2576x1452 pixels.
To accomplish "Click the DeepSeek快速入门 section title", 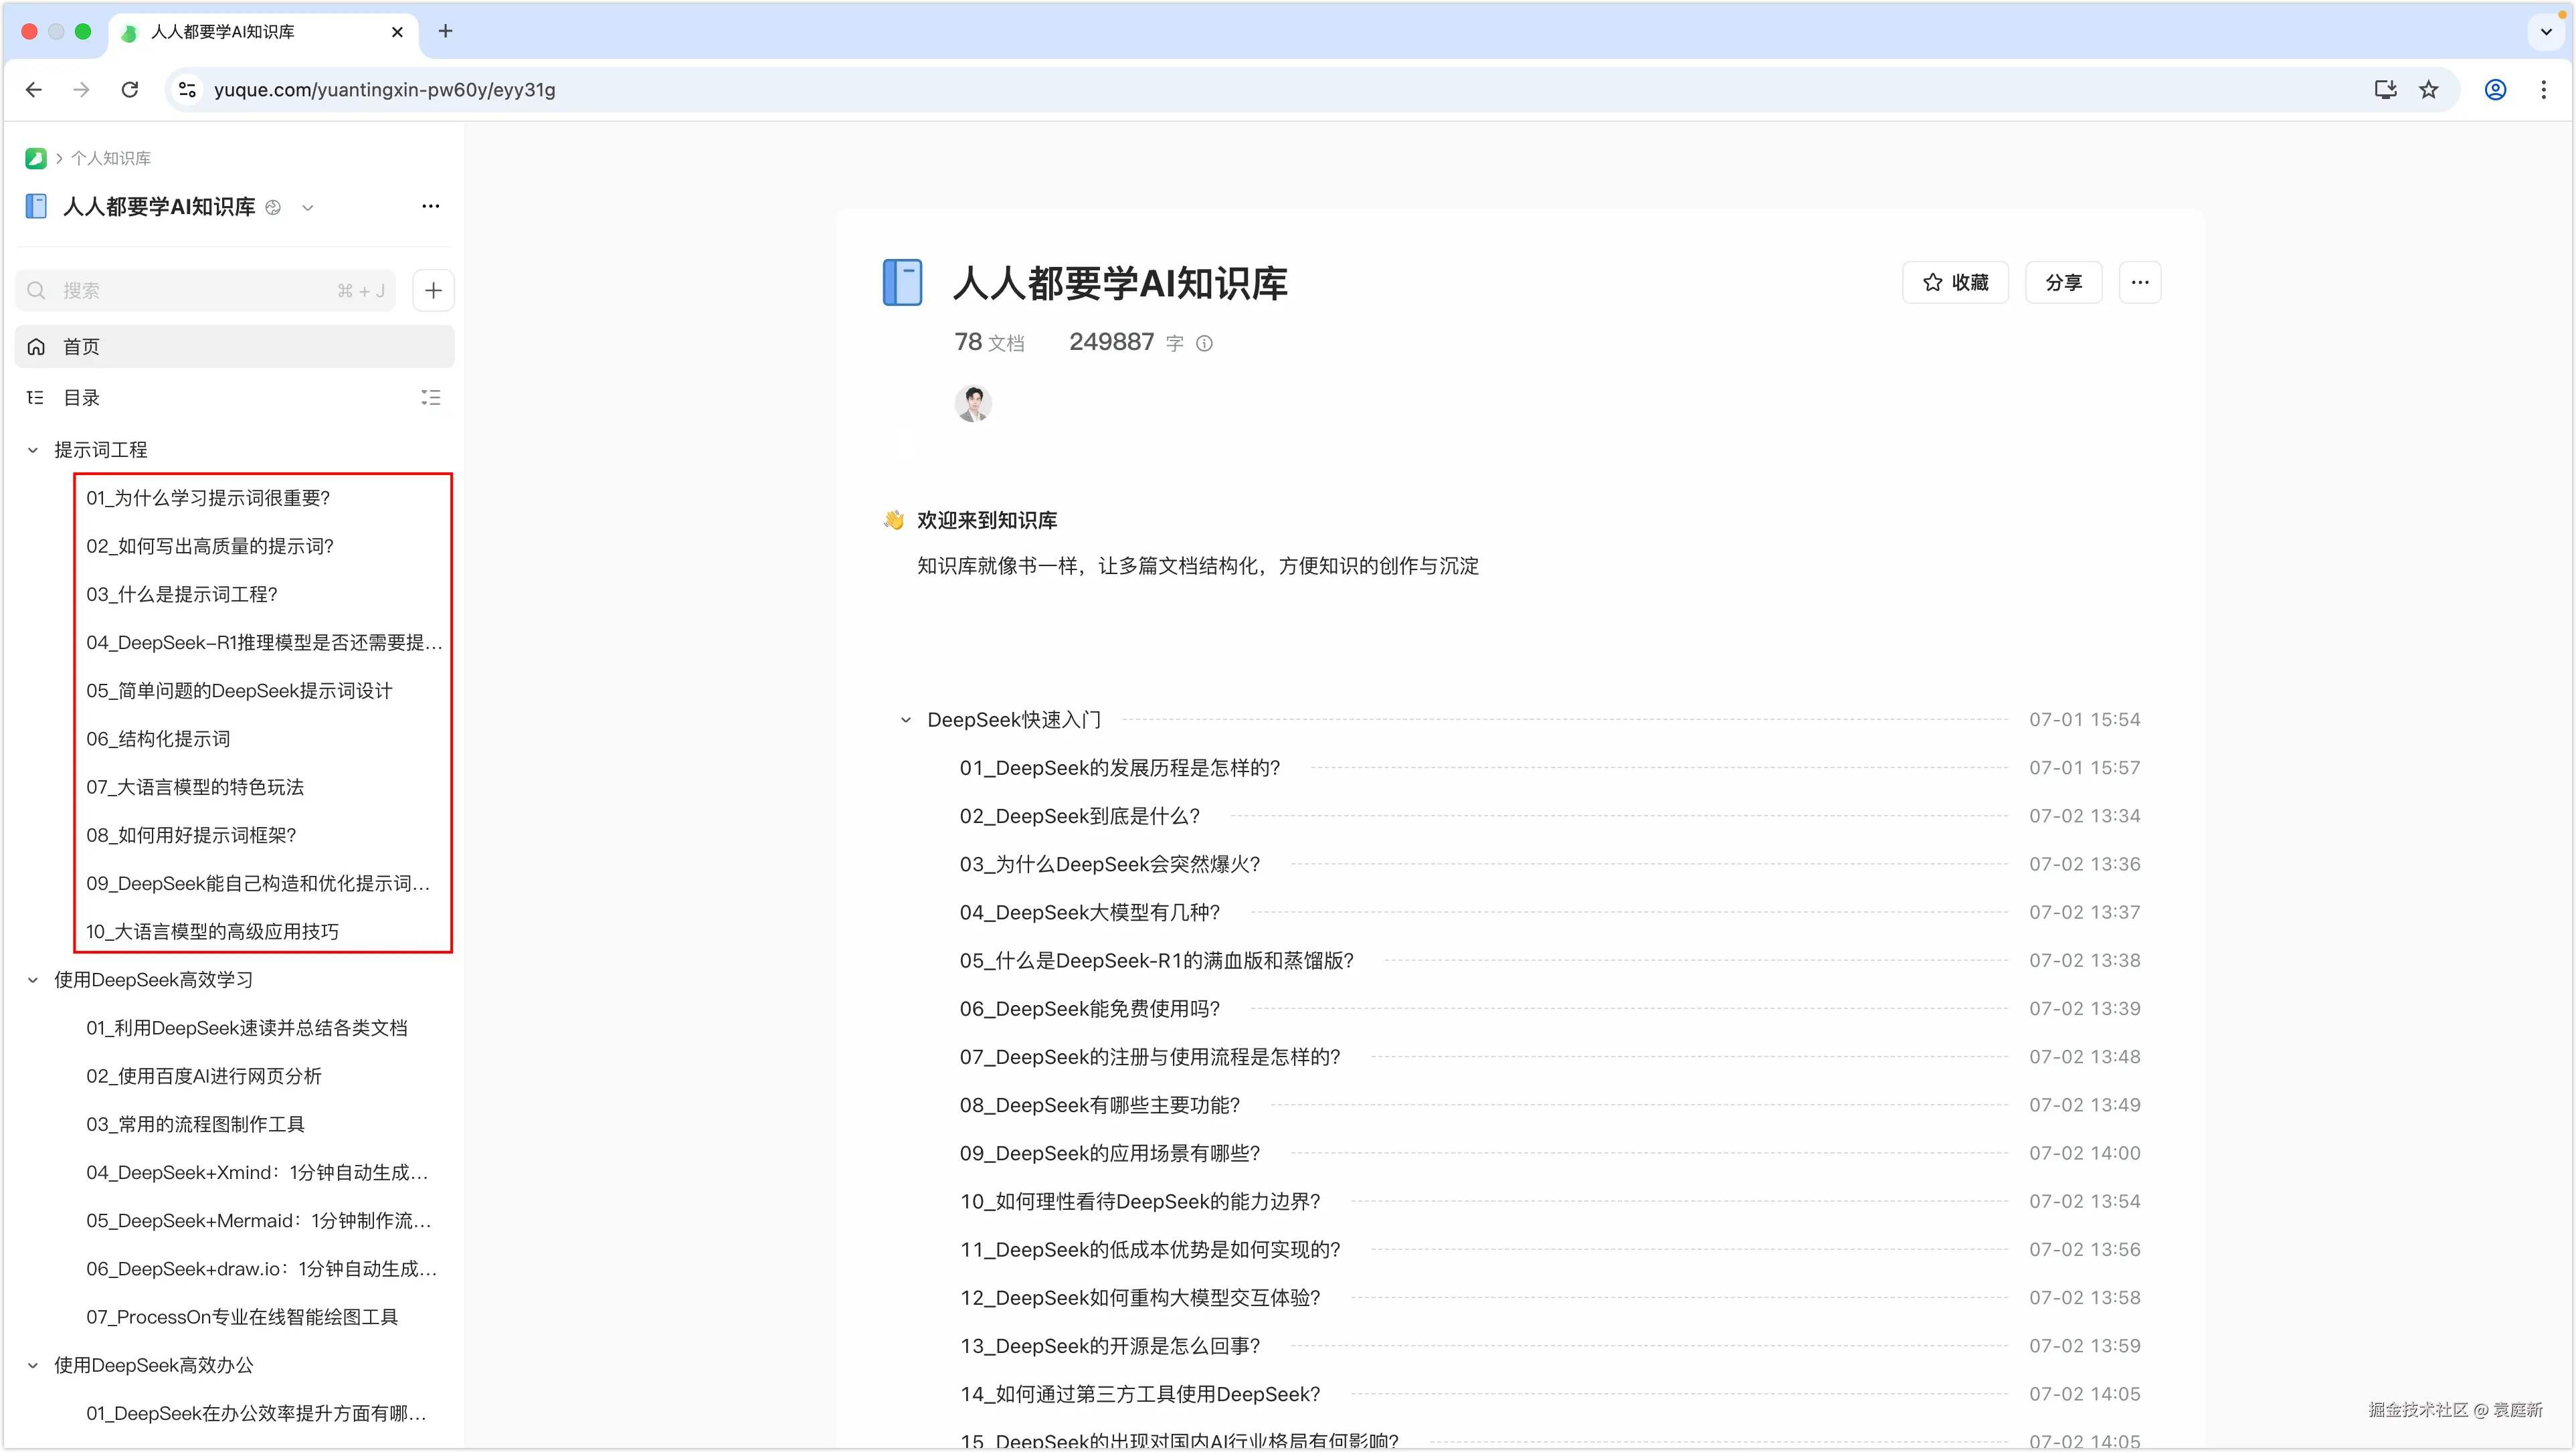I will (1014, 720).
